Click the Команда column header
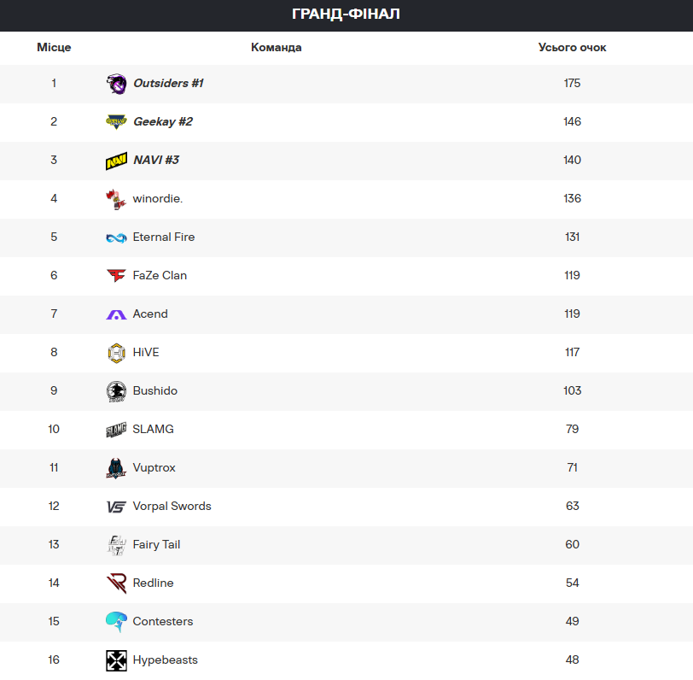 (x=277, y=47)
